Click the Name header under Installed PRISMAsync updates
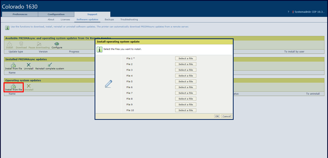This screenshot has height=158, width=328. 12,73
